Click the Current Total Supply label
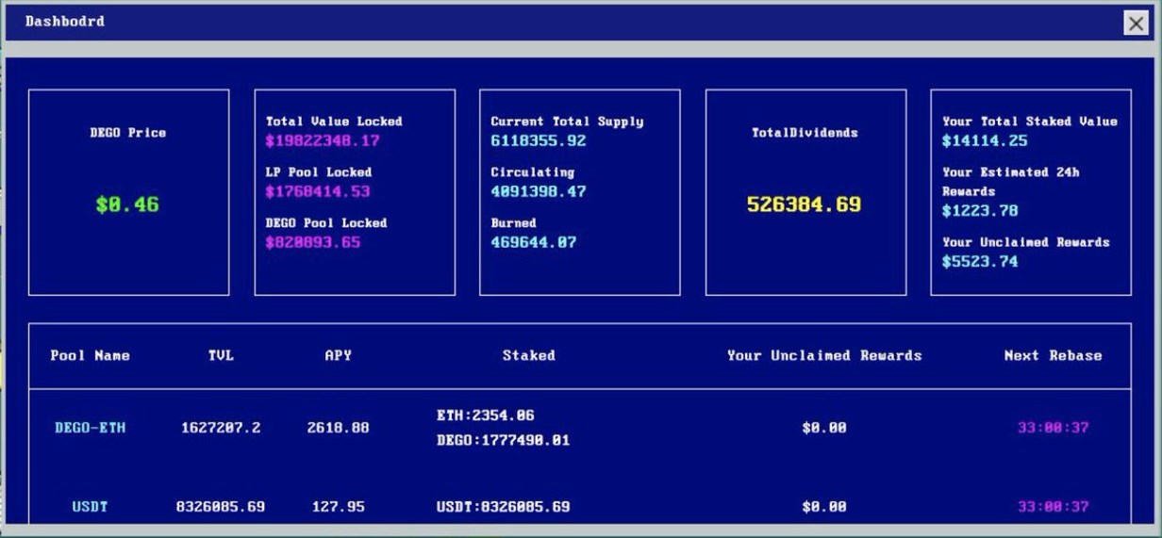 (567, 122)
